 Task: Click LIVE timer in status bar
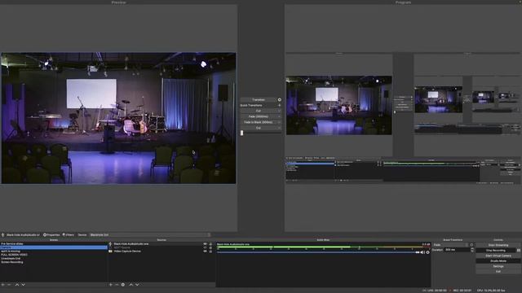coord(437,291)
